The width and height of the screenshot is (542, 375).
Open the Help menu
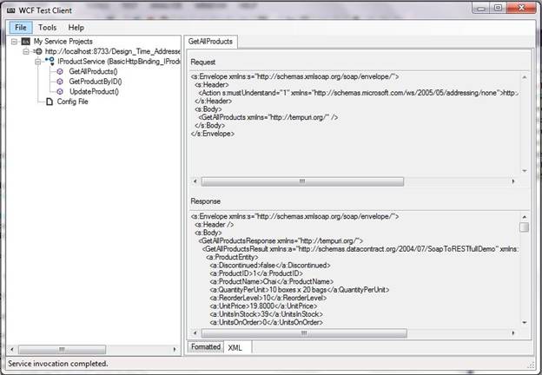76,27
